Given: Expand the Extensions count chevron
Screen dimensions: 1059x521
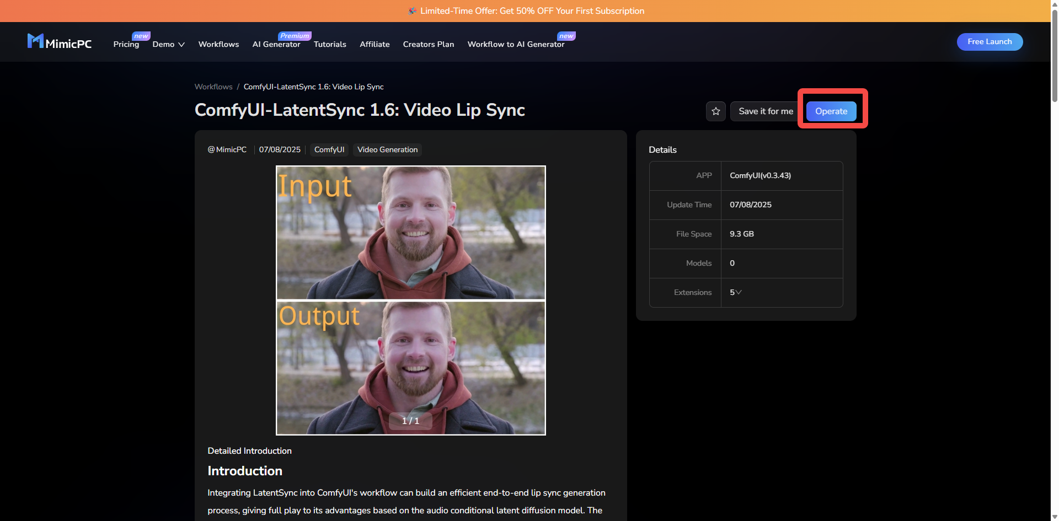Looking at the screenshot, I should (x=739, y=292).
